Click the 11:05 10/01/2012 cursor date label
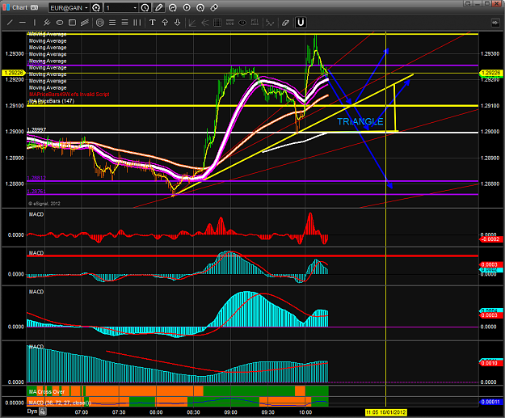This screenshot has height=418, width=505. (x=386, y=412)
